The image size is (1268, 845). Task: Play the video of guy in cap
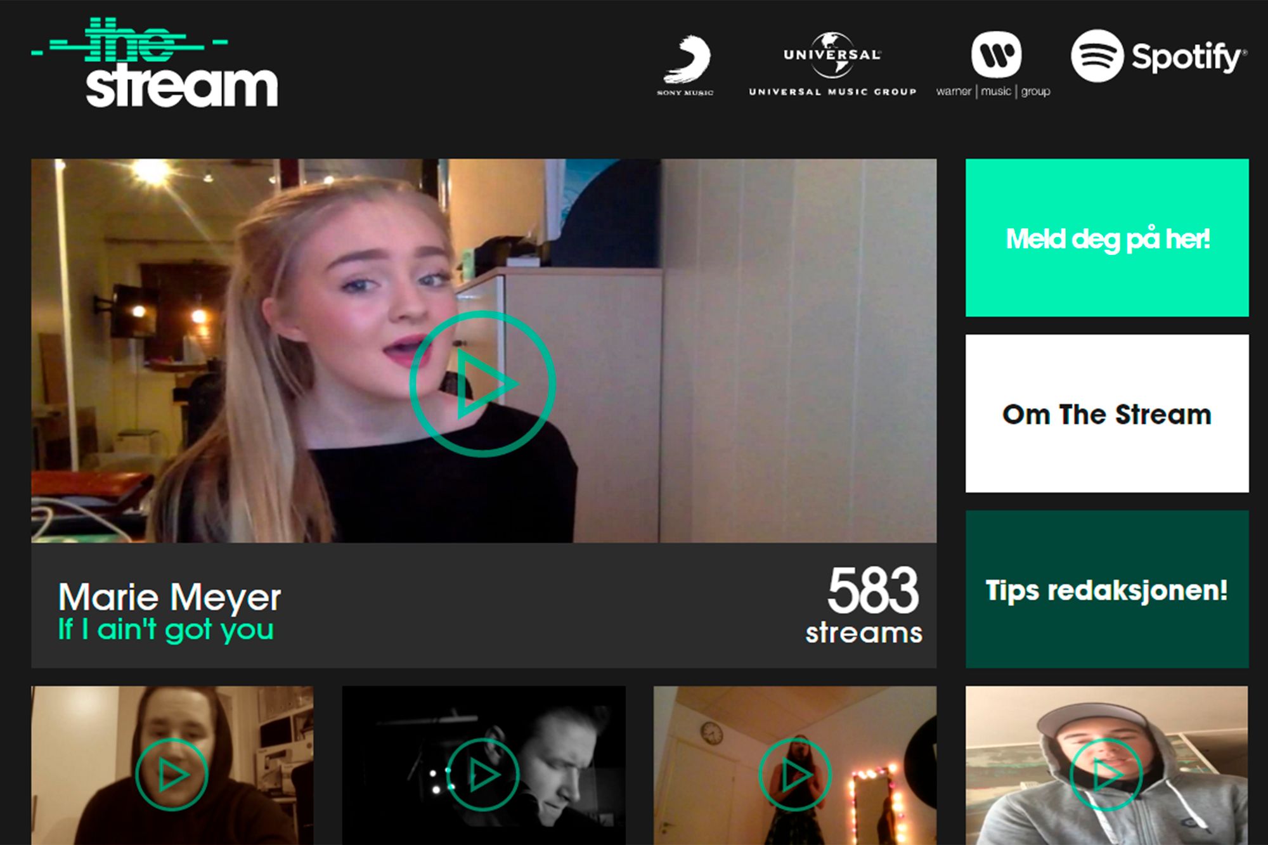point(1106,774)
